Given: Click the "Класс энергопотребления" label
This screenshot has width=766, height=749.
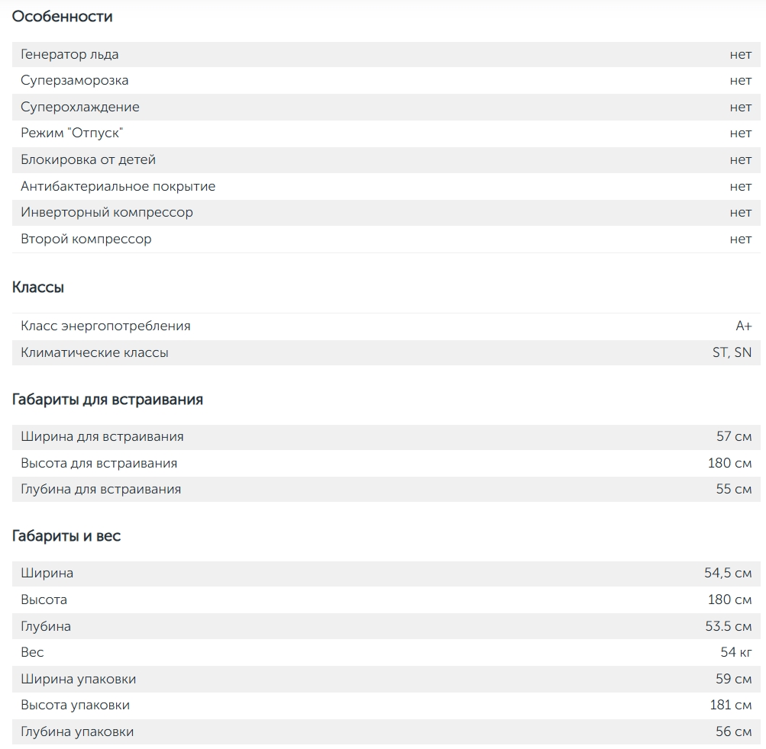Looking at the screenshot, I should coord(105,326).
